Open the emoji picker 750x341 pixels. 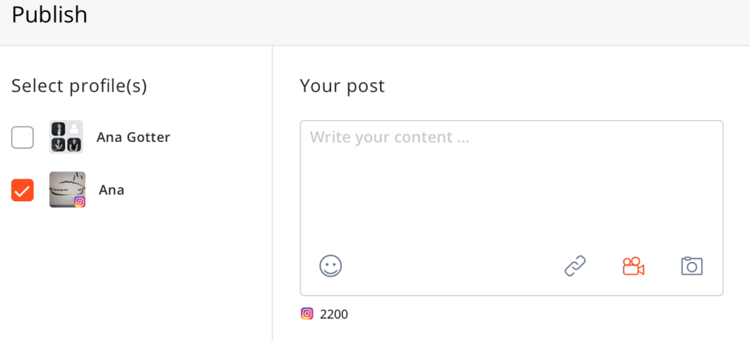(x=331, y=266)
